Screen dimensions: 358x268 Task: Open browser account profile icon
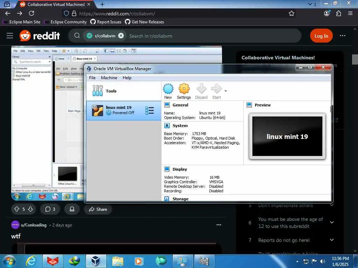(327, 14)
